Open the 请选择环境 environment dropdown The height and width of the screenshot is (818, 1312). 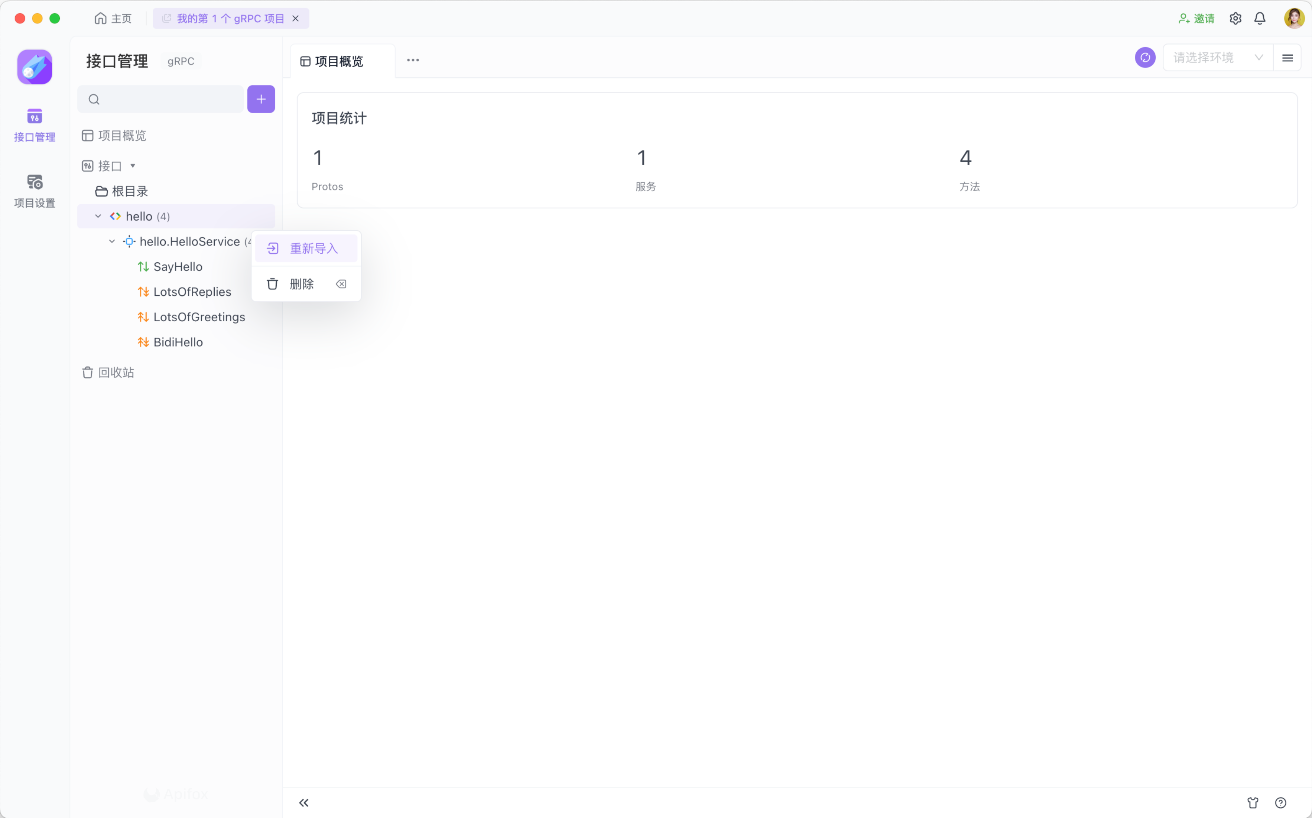pyautogui.click(x=1217, y=57)
